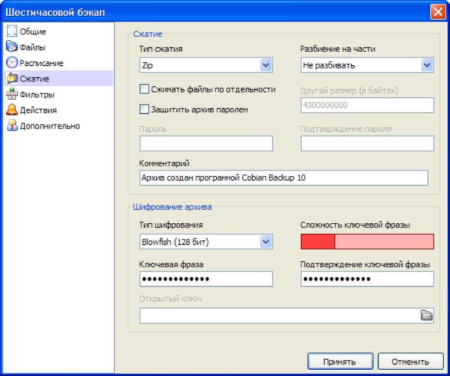
Task: Click Подтверждение ключевой фразы field
Action: pyautogui.click(x=367, y=279)
